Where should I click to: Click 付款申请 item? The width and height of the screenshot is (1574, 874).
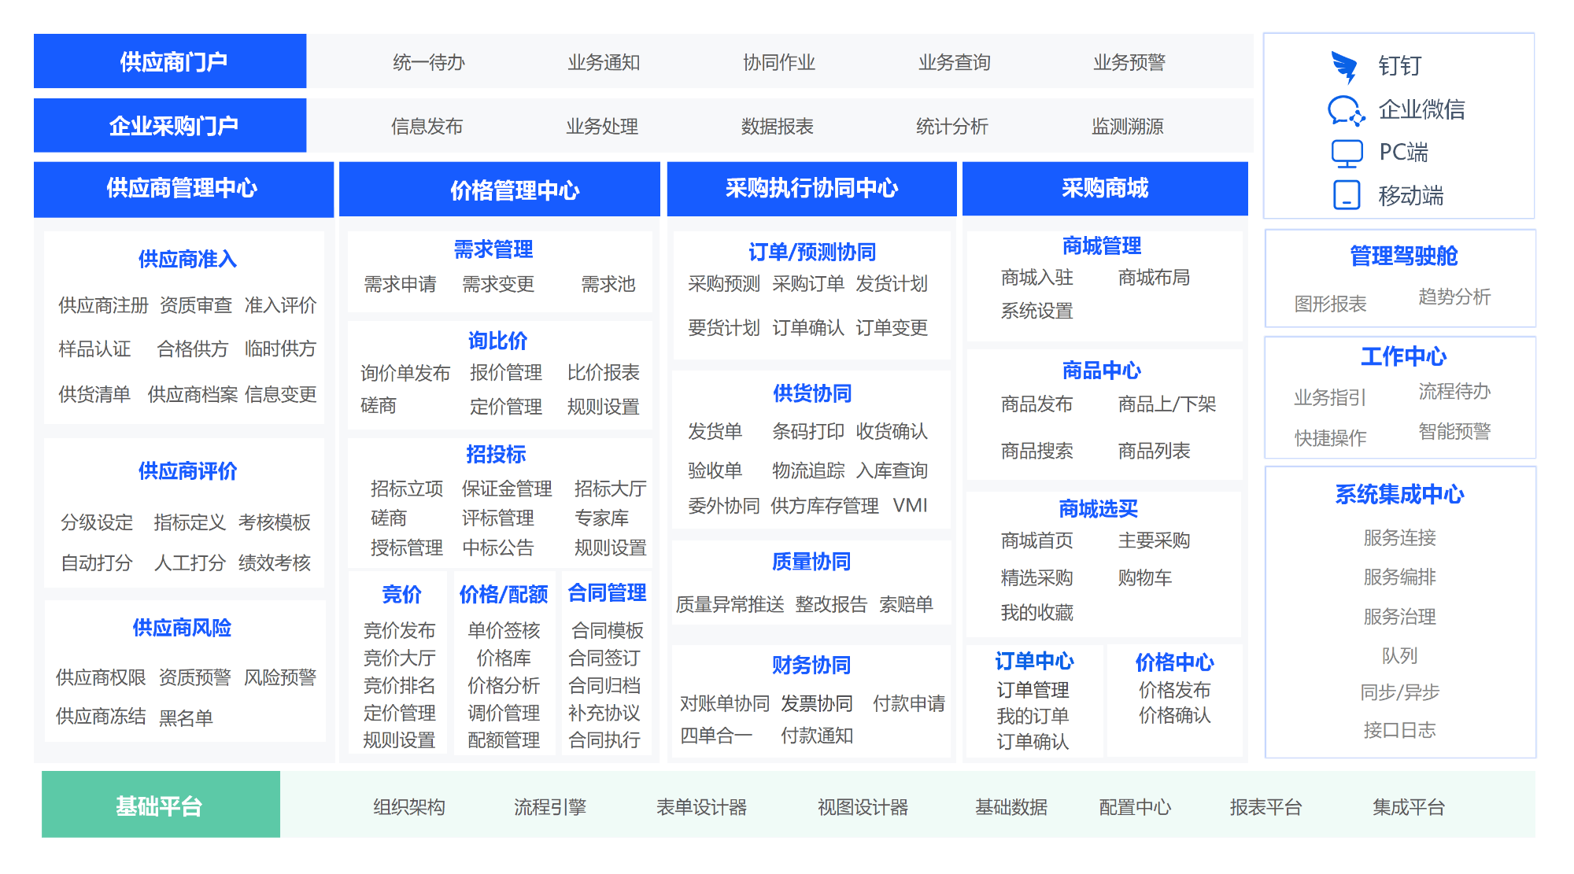pyautogui.click(x=909, y=703)
